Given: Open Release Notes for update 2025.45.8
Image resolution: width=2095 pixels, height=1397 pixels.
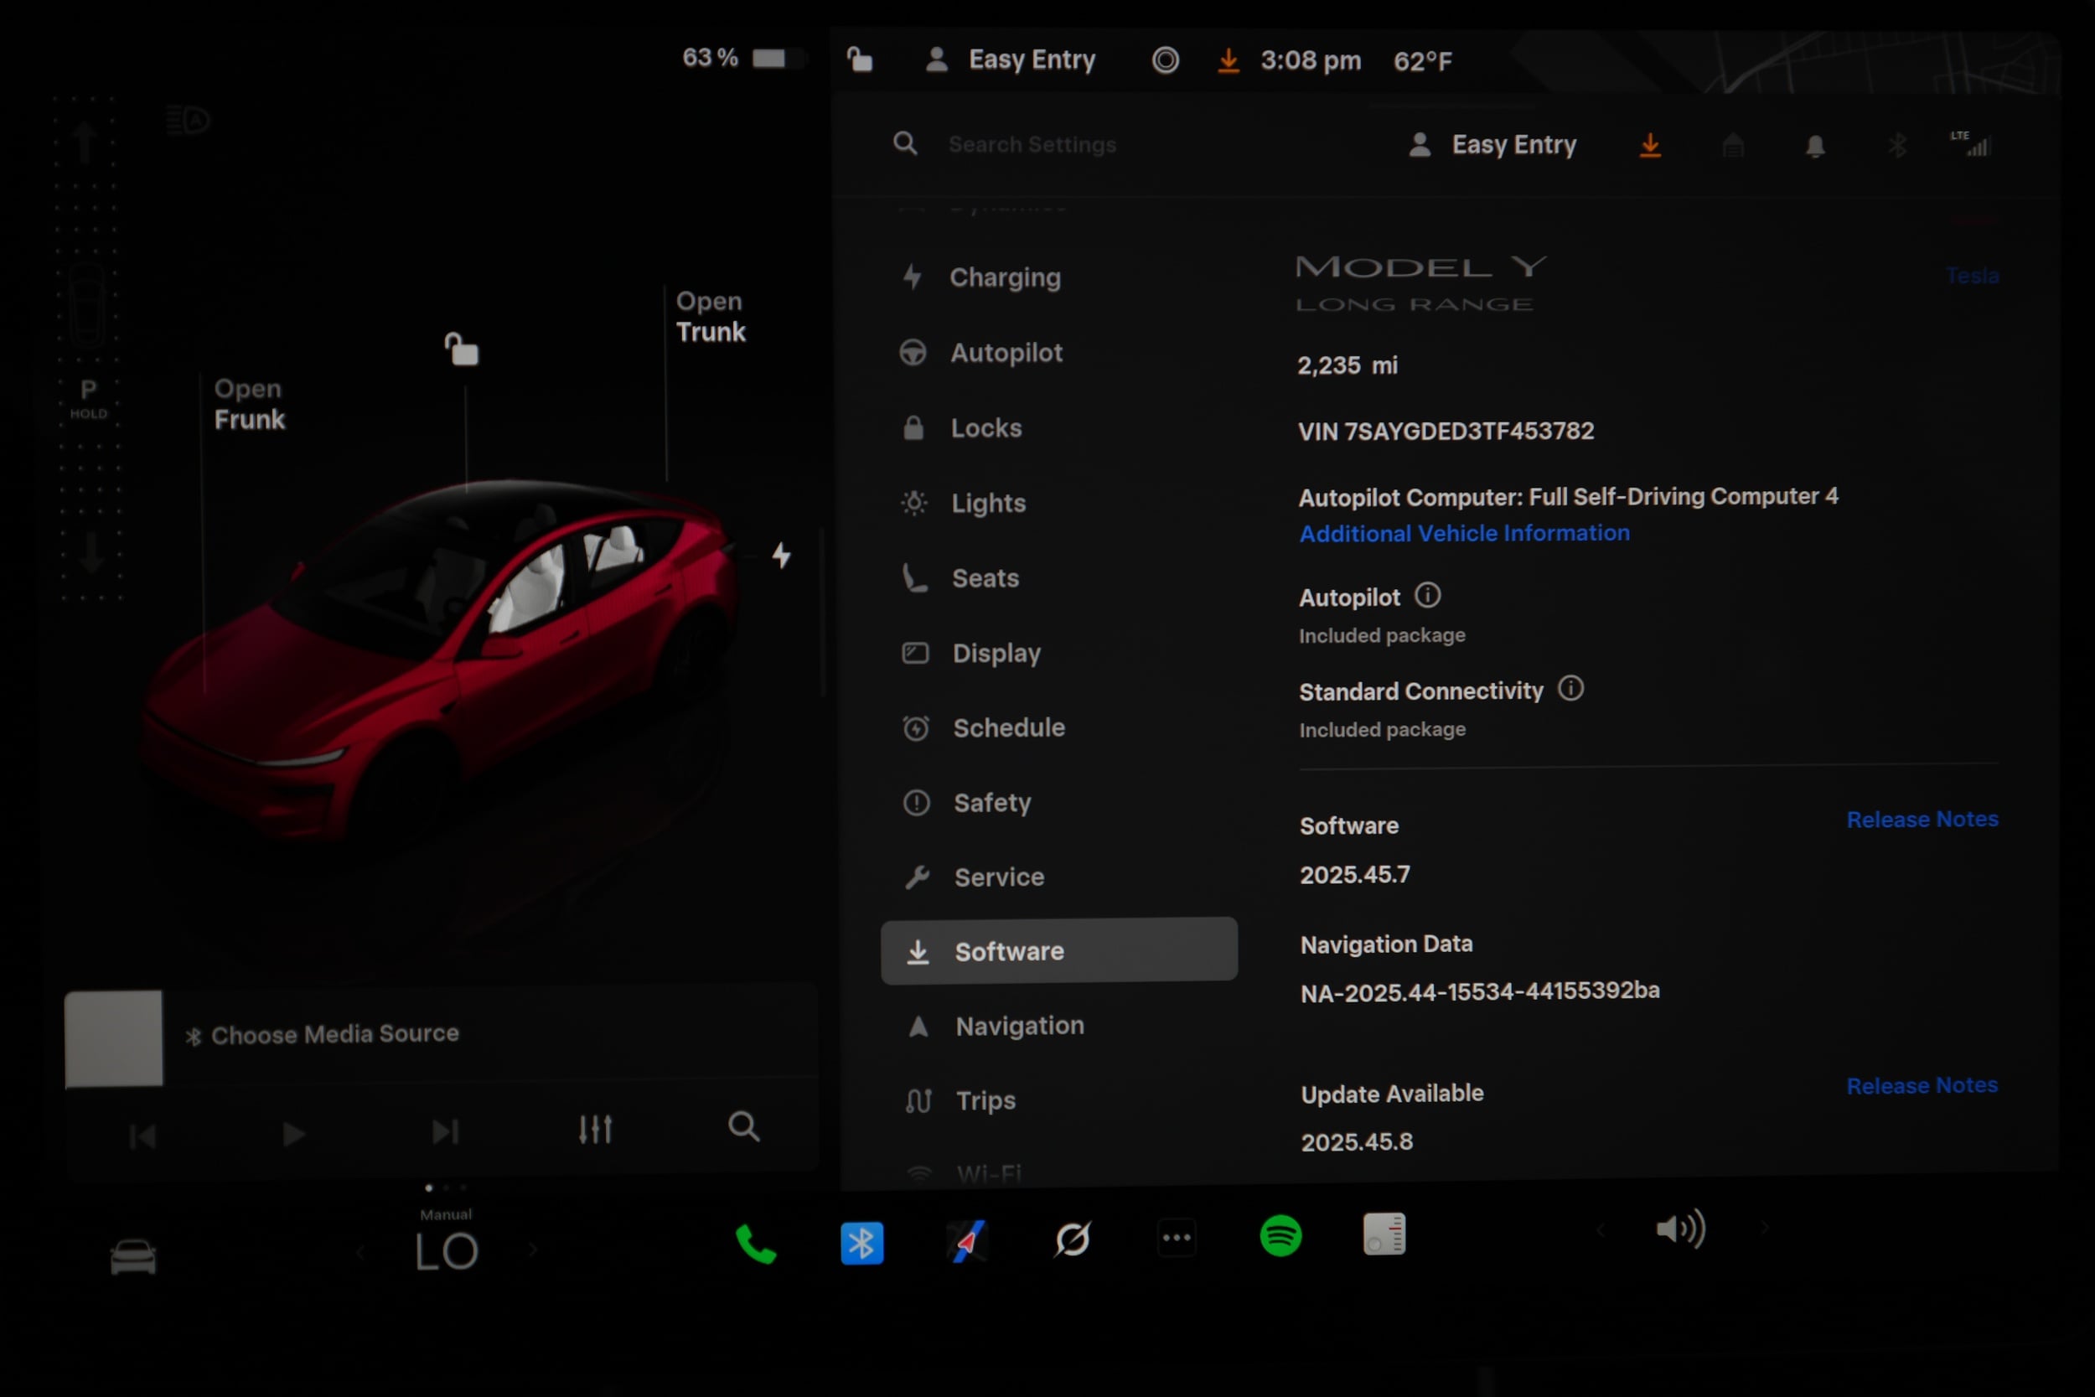Looking at the screenshot, I should [1922, 1084].
